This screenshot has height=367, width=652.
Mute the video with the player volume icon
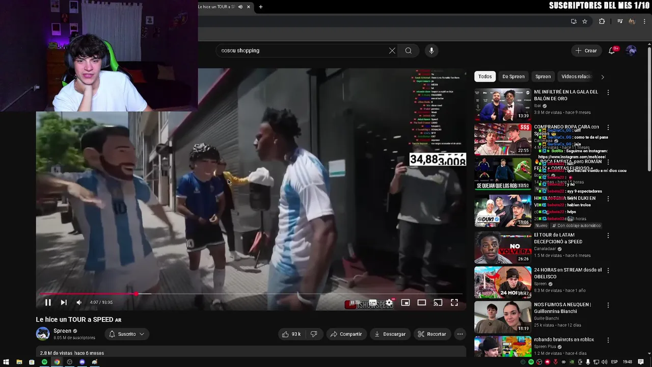pyautogui.click(x=79, y=302)
